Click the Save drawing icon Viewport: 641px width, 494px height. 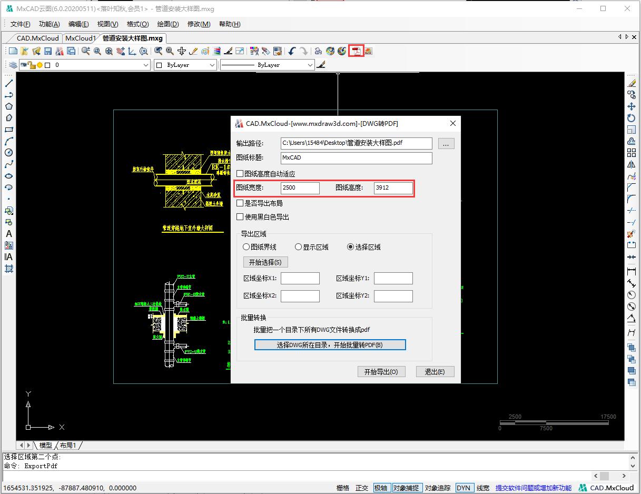pyautogui.click(x=47, y=51)
